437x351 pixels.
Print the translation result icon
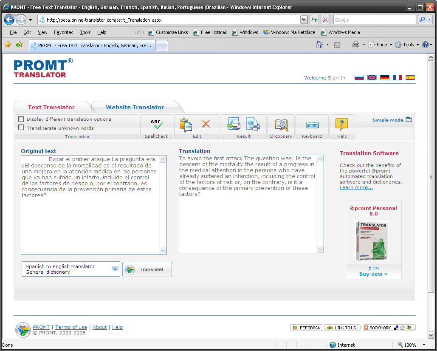[x=253, y=124]
